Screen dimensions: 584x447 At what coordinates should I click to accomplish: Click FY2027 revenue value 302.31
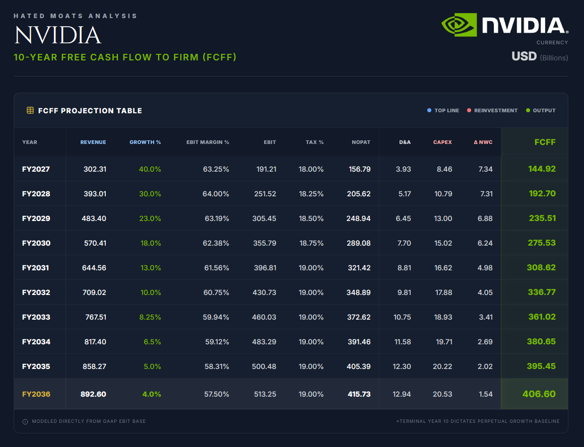coord(95,169)
